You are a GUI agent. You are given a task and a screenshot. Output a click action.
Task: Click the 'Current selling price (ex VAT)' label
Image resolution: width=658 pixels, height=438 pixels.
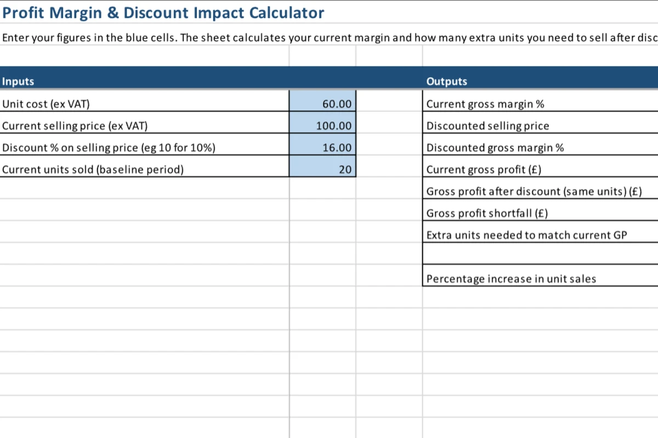[75, 126]
